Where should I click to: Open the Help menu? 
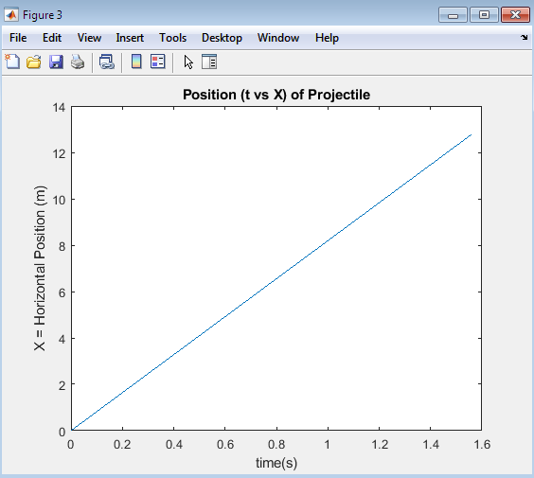pyautogui.click(x=327, y=38)
